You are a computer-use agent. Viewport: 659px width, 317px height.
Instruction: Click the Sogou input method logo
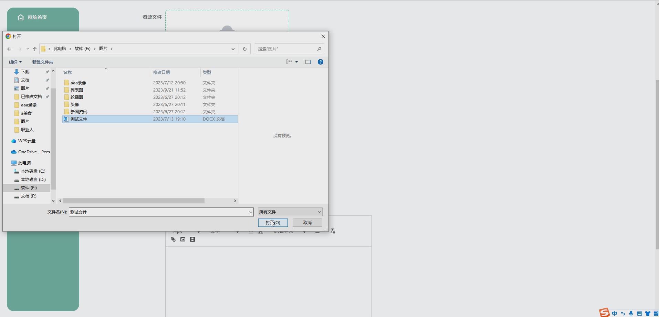[x=604, y=313]
